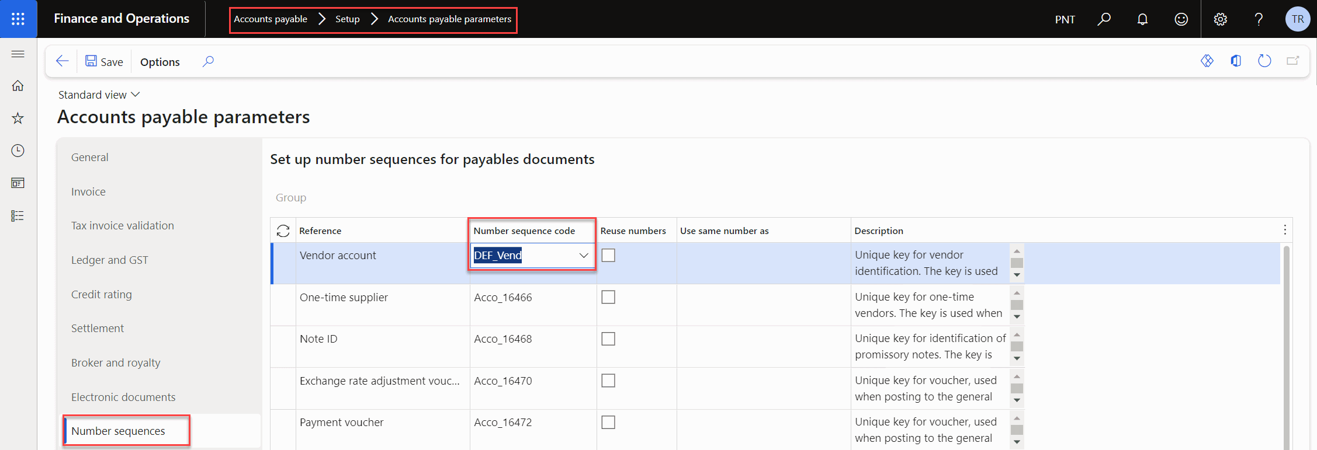1317x450 pixels.
Task: Select the Number sequences tab
Action: click(x=118, y=431)
